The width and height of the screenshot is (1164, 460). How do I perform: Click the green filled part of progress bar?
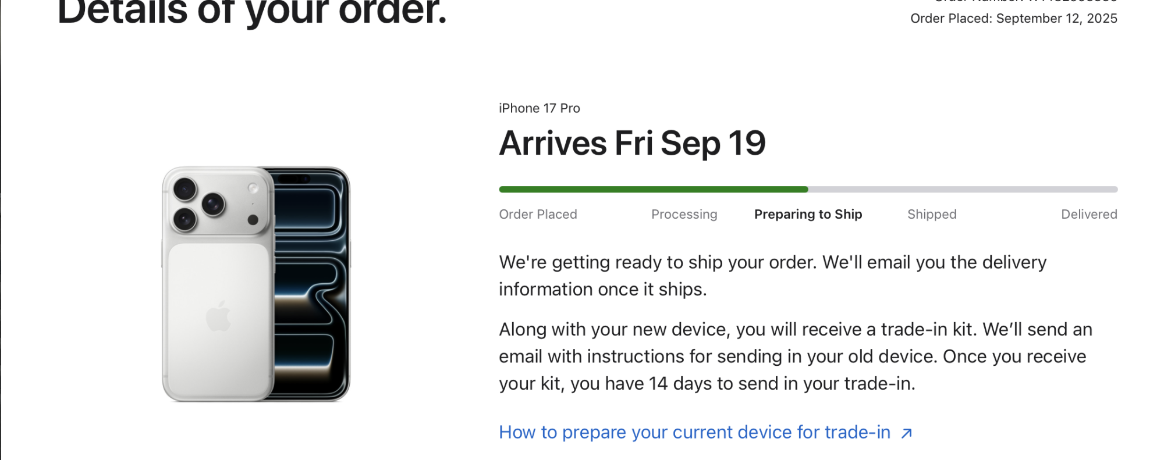tap(653, 190)
